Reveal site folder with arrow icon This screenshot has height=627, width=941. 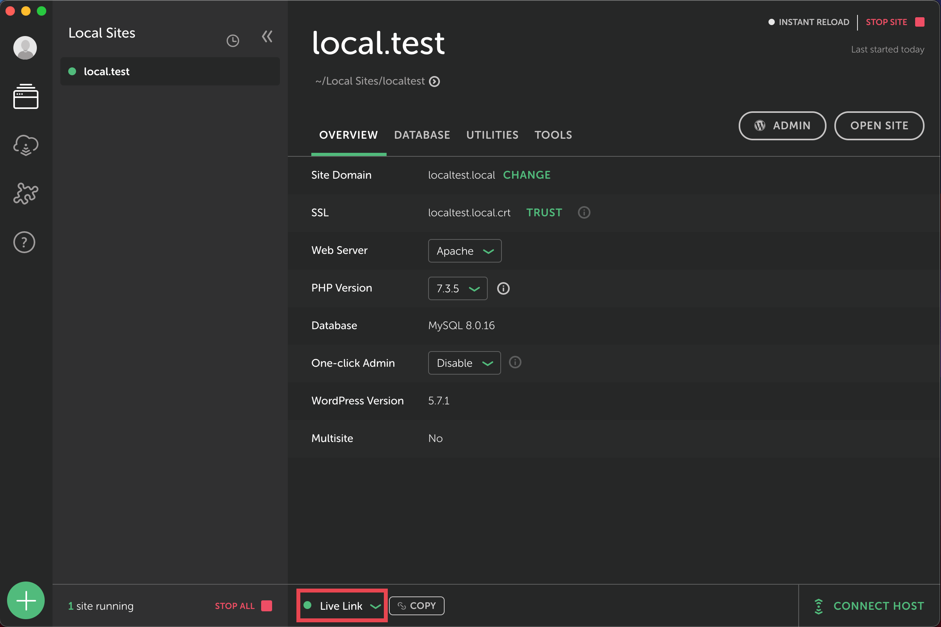(x=434, y=82)
